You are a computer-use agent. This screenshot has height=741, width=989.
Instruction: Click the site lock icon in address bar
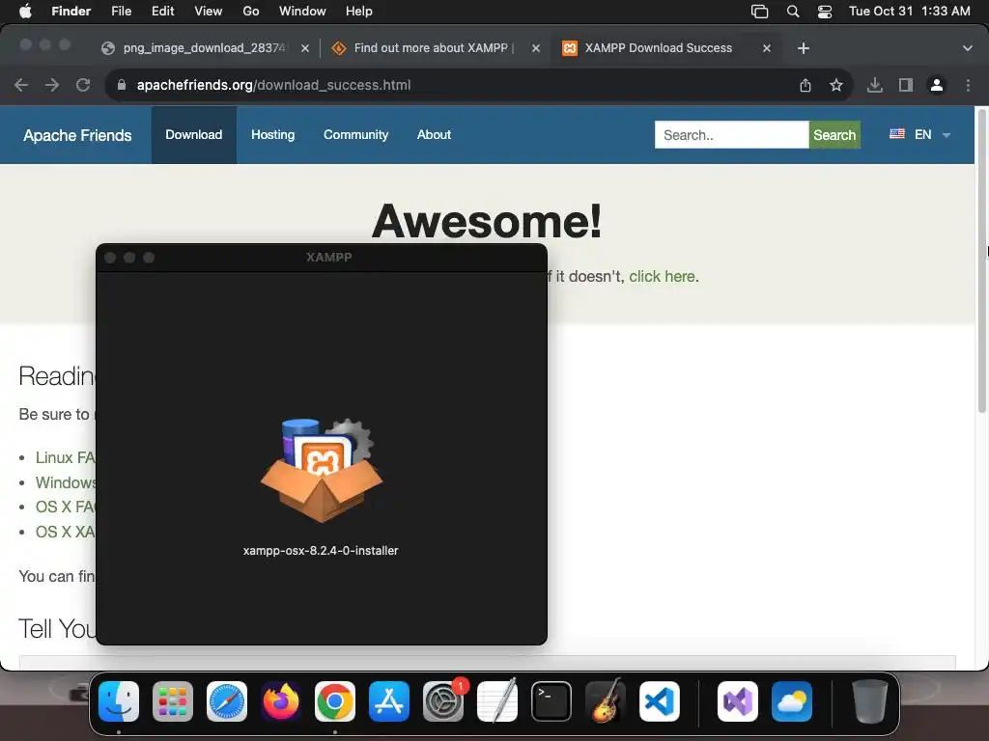[x=122, y=85]
